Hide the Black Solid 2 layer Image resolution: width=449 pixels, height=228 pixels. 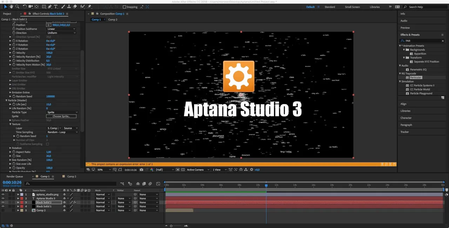click(x=3, y=202)
